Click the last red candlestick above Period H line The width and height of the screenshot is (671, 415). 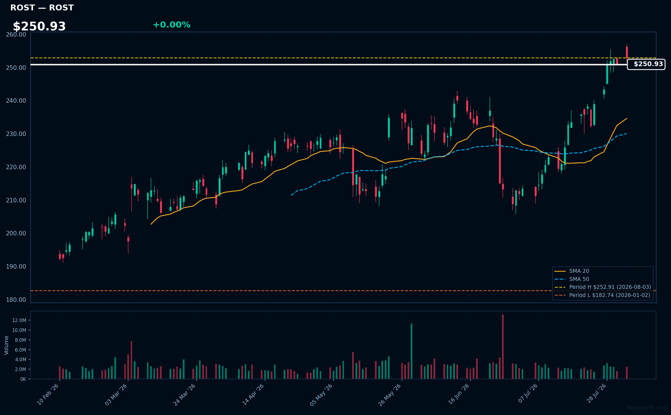tap(627, 52)
